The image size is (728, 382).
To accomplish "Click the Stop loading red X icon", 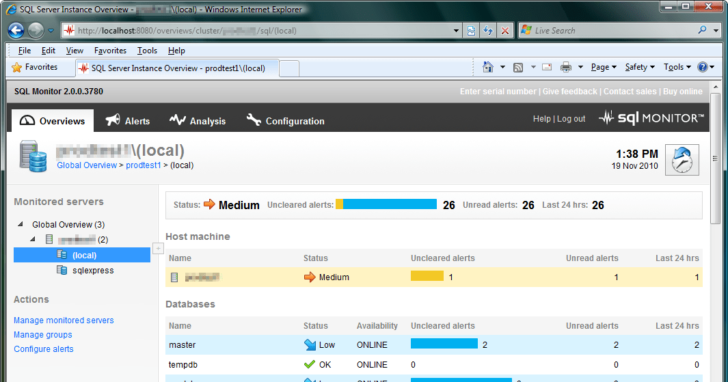I will pyautogui.click(x=505, y=31).
